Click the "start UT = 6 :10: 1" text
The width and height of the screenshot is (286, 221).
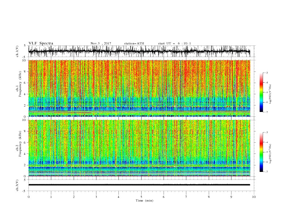coord(174,43)
